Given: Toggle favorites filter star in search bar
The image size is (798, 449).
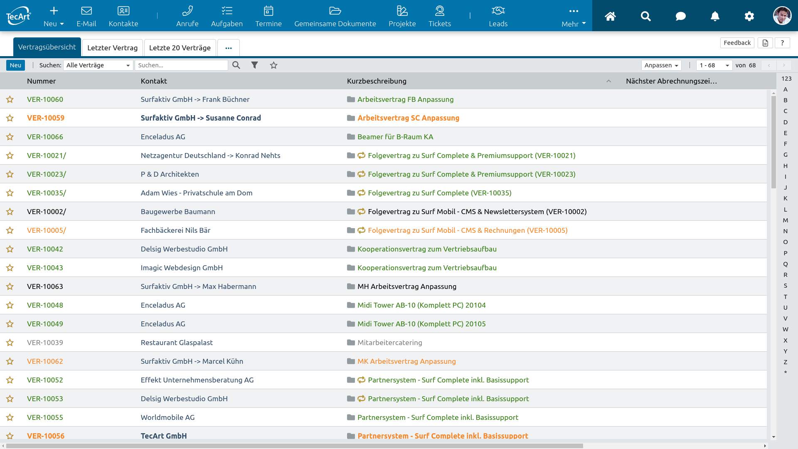Looking at the screenshot, I should [x=273, y=65].
